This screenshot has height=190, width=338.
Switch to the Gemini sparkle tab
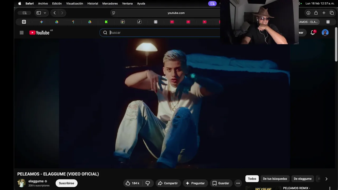(x=41, y=22)
